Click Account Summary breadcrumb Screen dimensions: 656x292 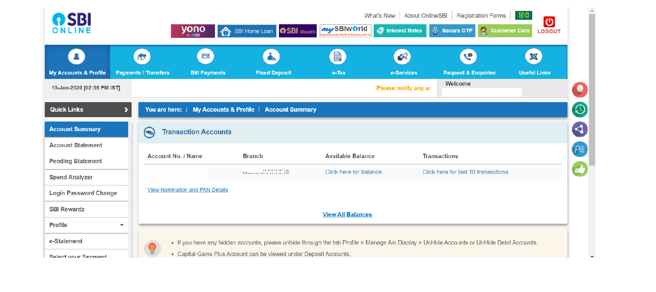click(x=291, y=110)
